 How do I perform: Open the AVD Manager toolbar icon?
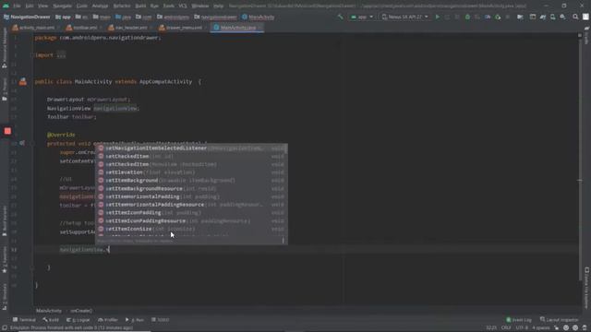click(x=552, y=17)
